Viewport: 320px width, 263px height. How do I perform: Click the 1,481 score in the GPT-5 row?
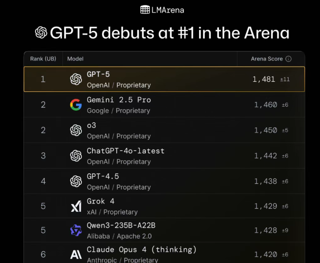click(x=264, y=79)
